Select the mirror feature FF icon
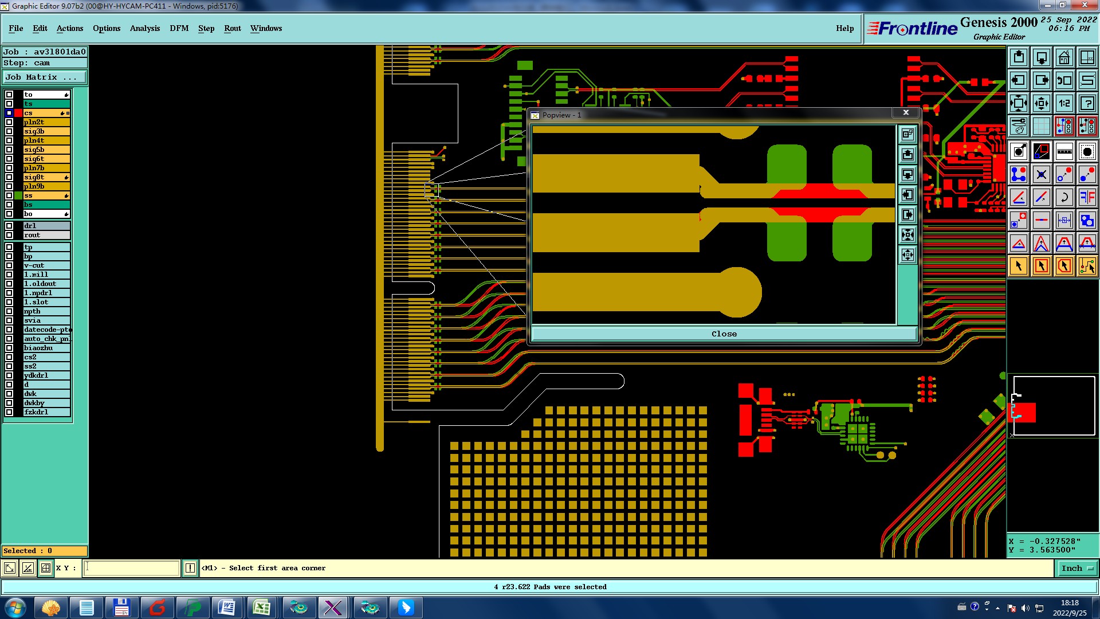Screen dimensions: 1100x619 click(x=1087, y=197)
